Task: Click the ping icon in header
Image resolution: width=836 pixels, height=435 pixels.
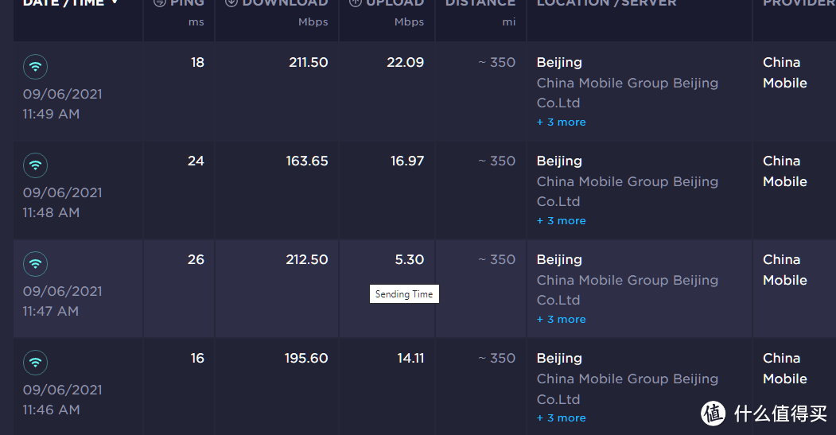Action: click(x=159, y=3)
